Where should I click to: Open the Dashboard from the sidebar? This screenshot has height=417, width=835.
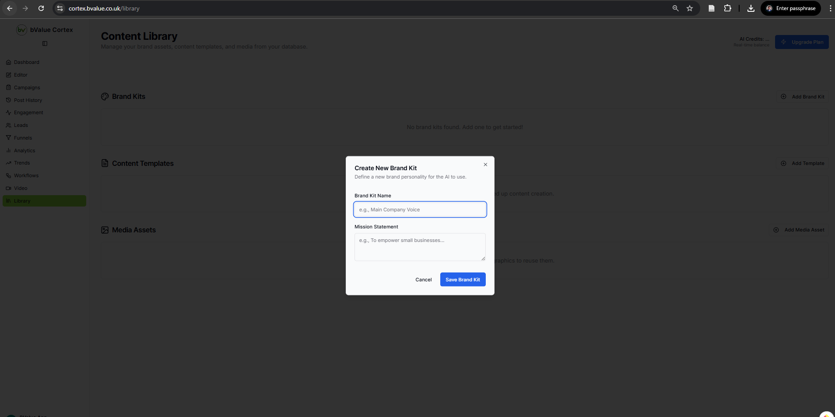pyautogui.click(x=26, y=62)
